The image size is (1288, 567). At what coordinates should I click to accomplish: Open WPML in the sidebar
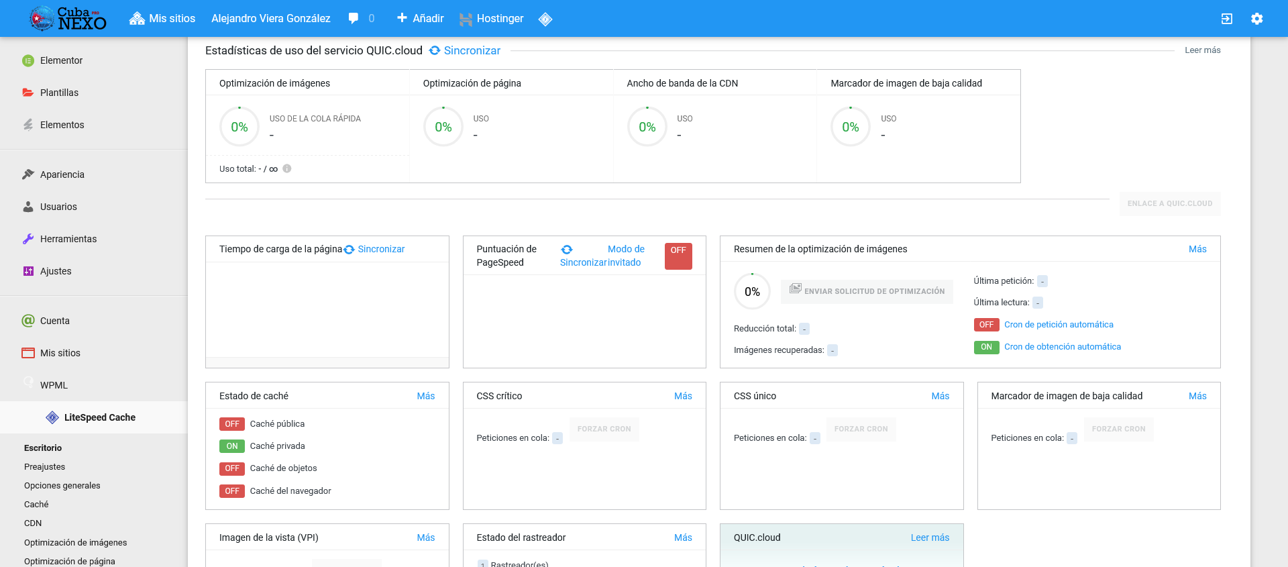tap(54, 385)
